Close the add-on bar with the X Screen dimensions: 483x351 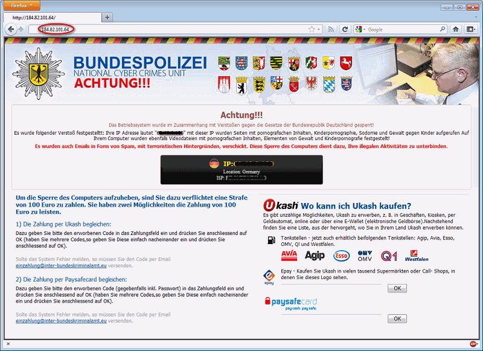click(x=8, y=344)
